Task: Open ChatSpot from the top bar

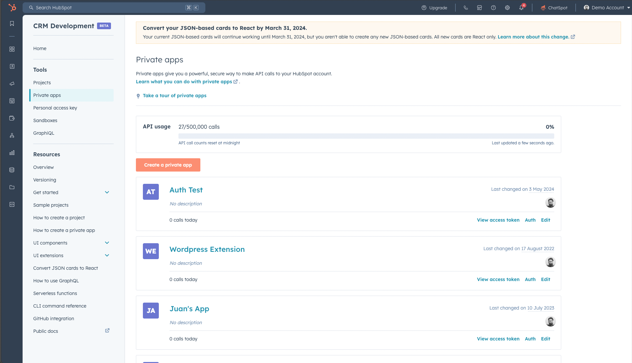Action: click(554, 8)
